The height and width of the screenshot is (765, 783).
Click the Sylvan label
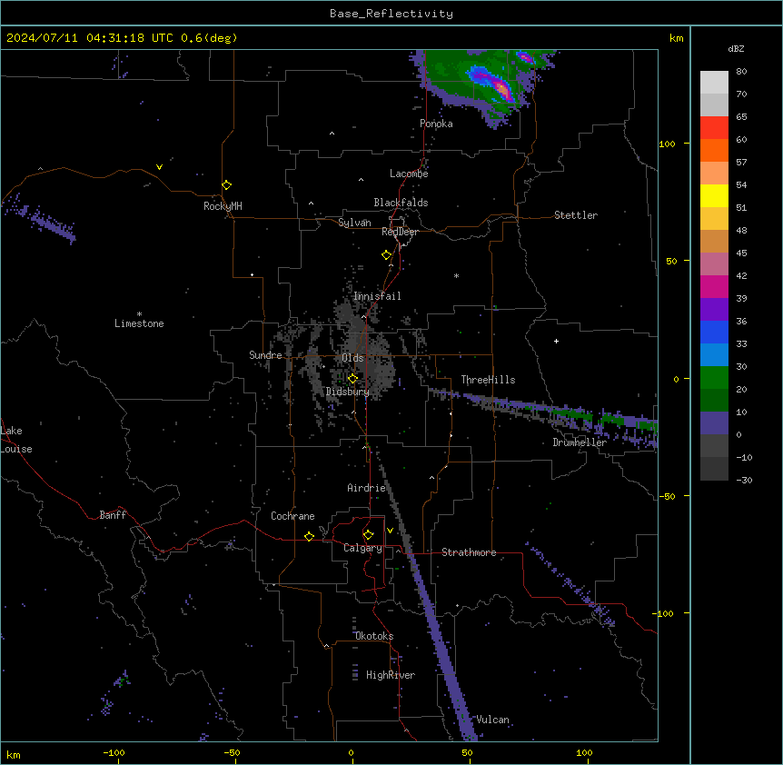[354, 223]
